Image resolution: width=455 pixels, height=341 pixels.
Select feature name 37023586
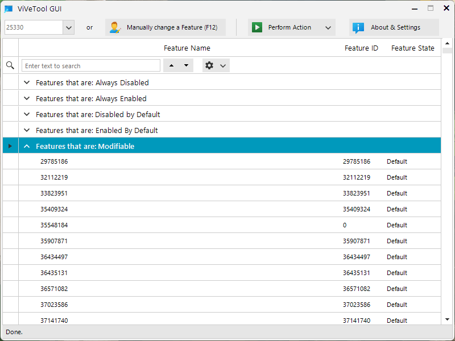(x=54, y=305)
